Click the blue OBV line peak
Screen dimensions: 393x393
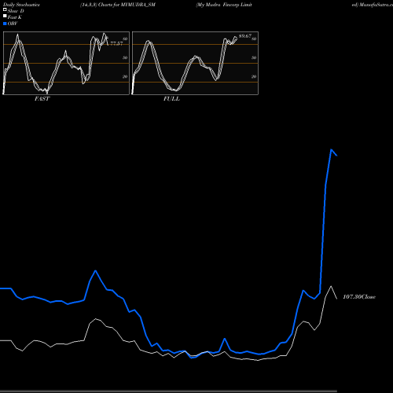pos(331,149)
